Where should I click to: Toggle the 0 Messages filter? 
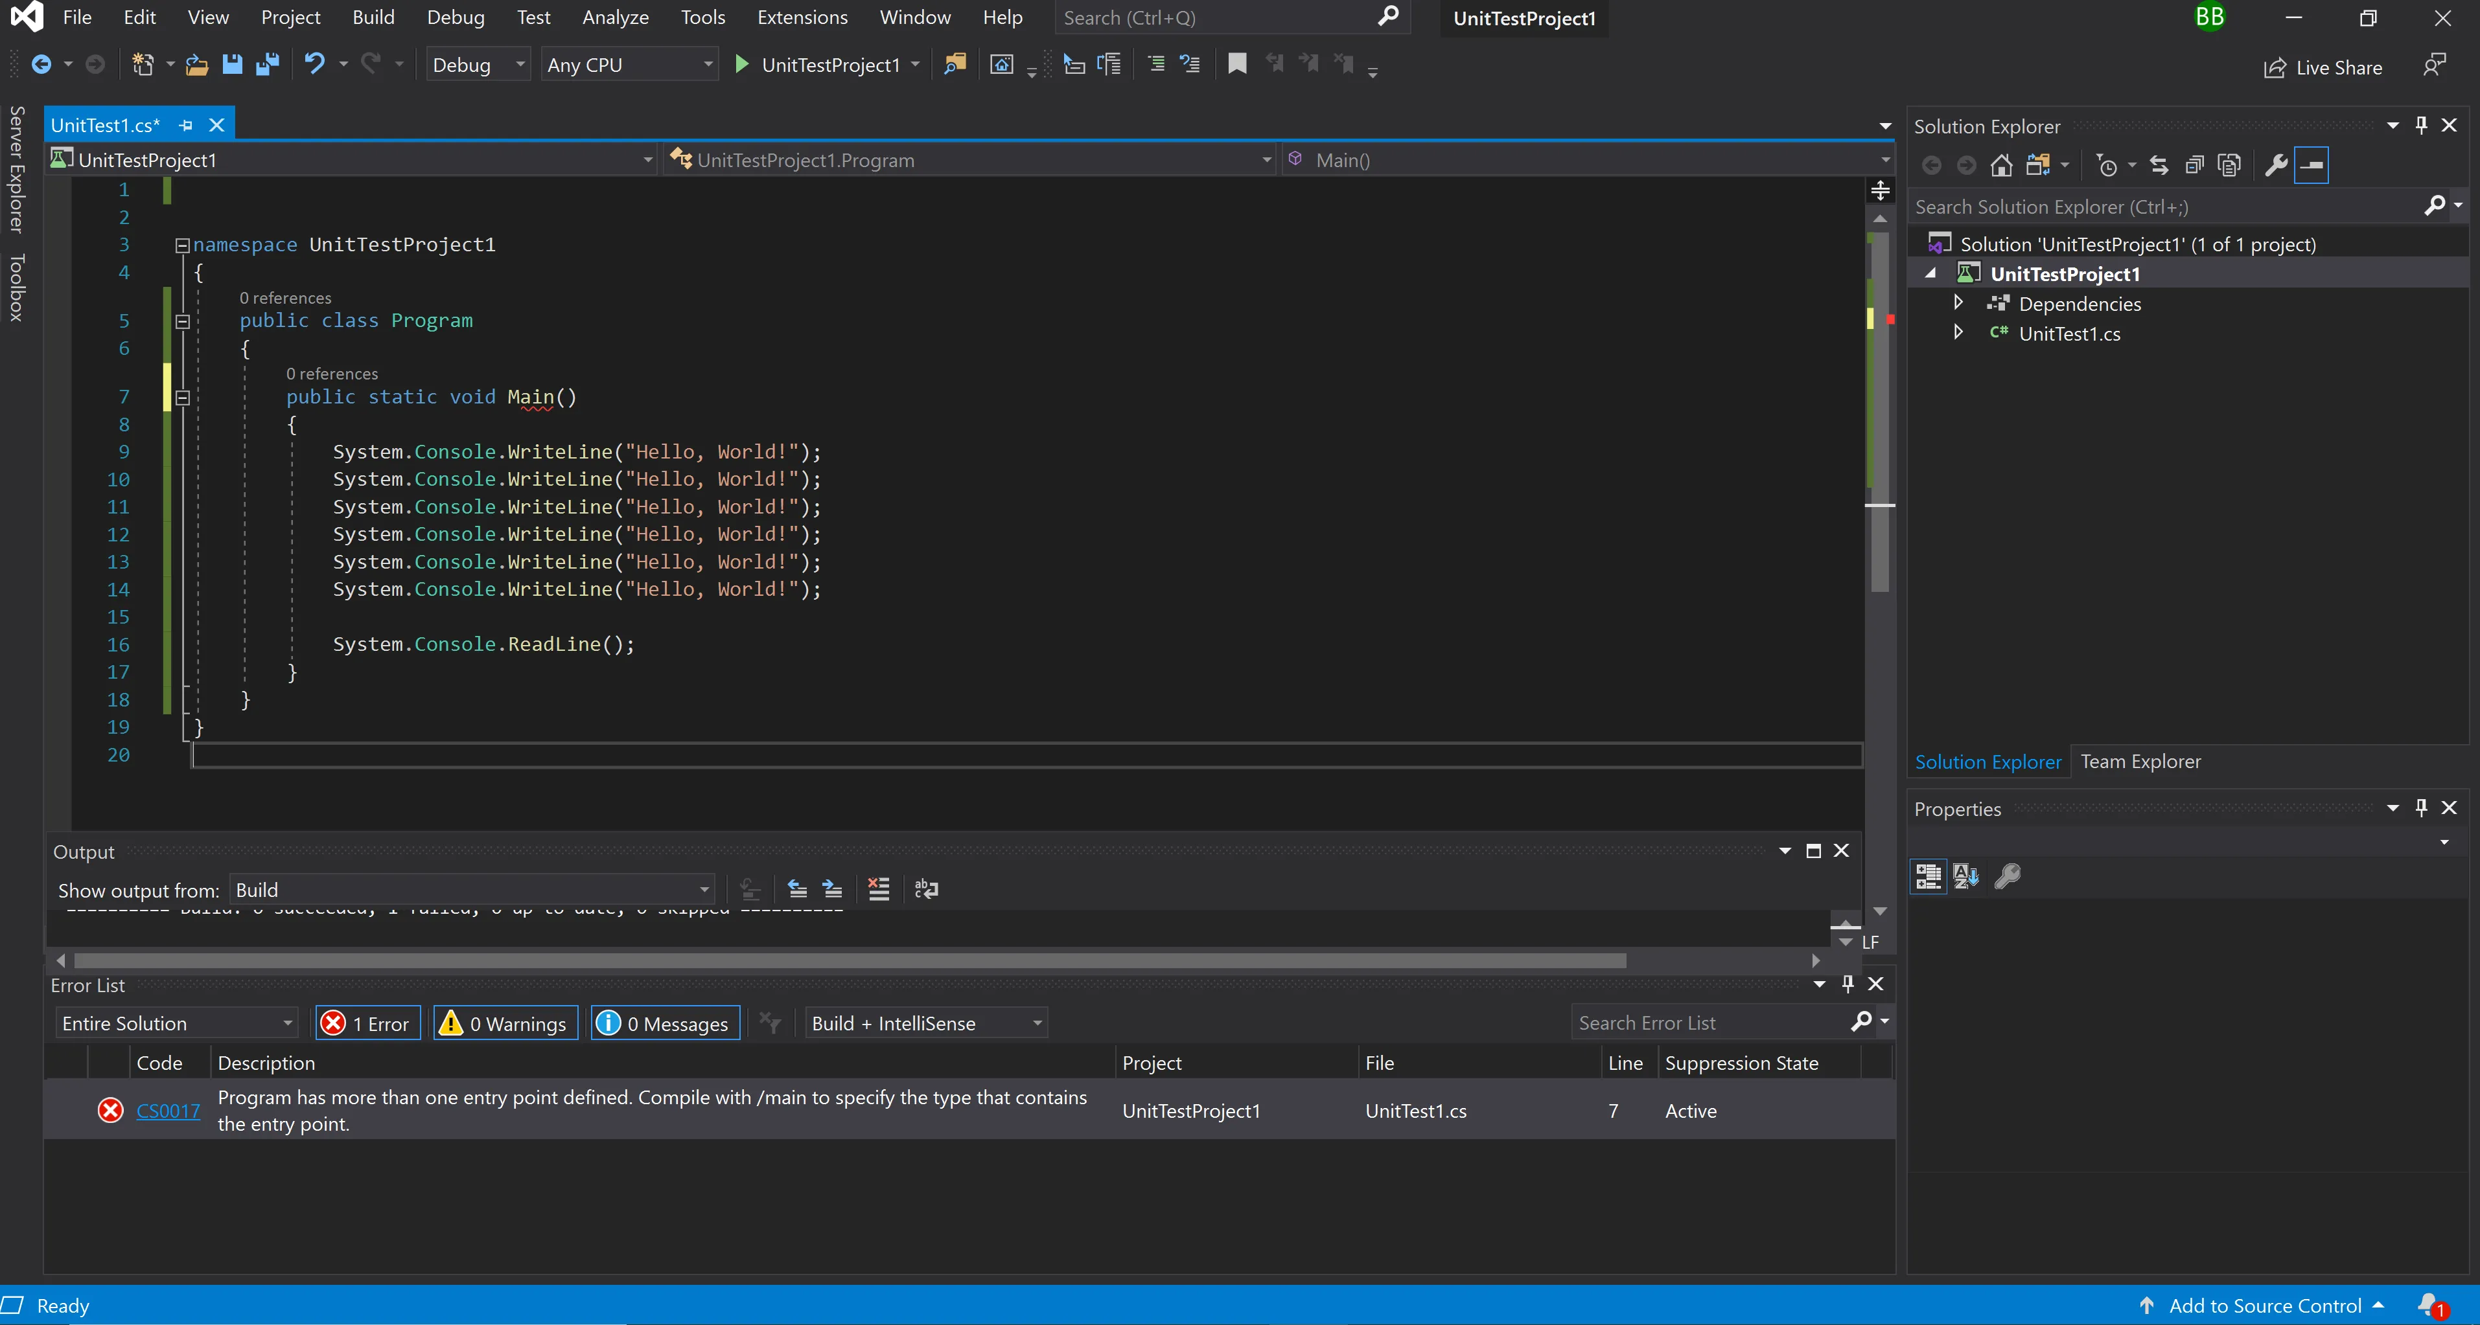(x=664, y=1023)
